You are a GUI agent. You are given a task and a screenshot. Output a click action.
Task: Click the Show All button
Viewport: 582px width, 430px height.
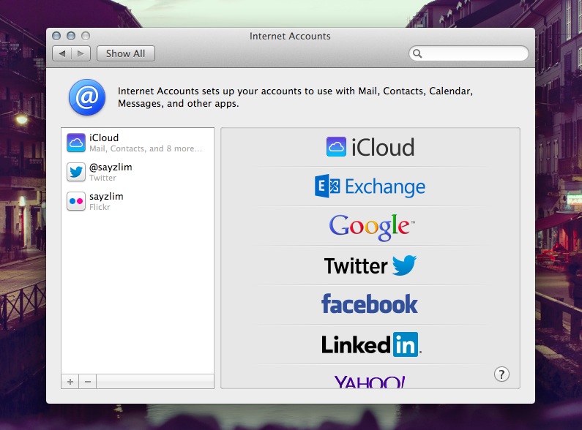coord(125,54)
